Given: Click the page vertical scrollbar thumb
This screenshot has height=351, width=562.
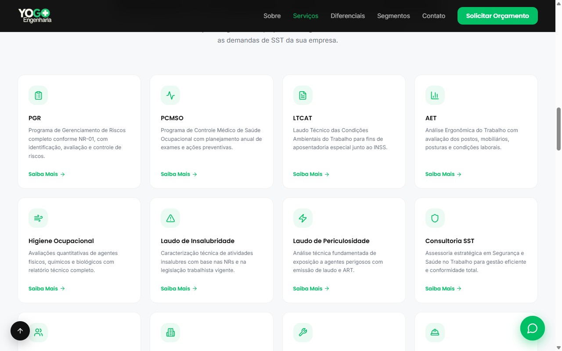Looking at the screenshot, I should [x=558, y=129].
